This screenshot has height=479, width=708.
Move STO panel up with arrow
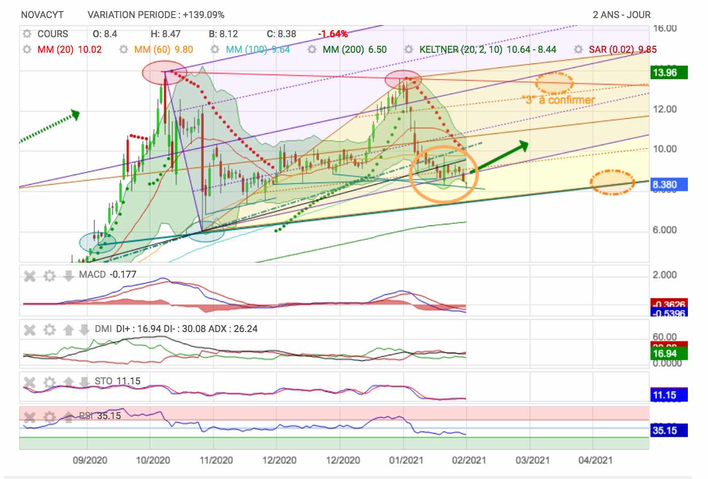click(68, 382)
